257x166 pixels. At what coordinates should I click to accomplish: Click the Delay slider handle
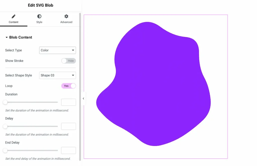tap(5, 126)
